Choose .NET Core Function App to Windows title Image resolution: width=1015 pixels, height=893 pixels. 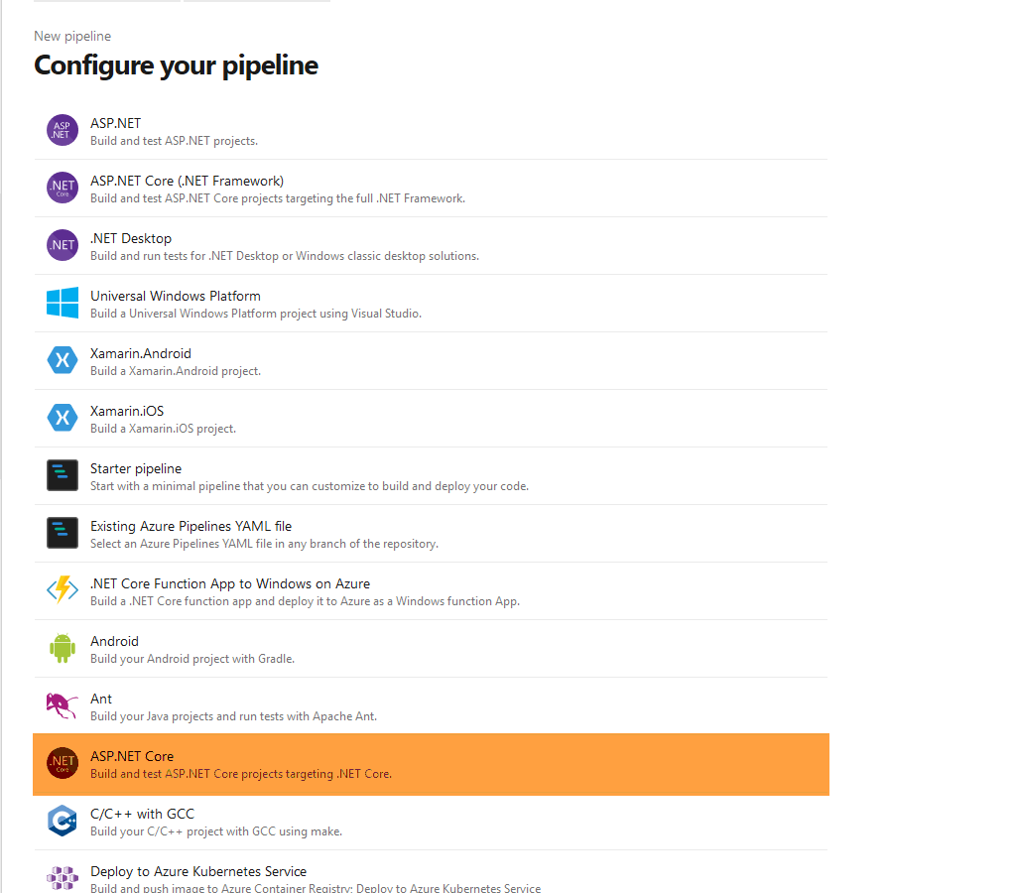[229, 583]
